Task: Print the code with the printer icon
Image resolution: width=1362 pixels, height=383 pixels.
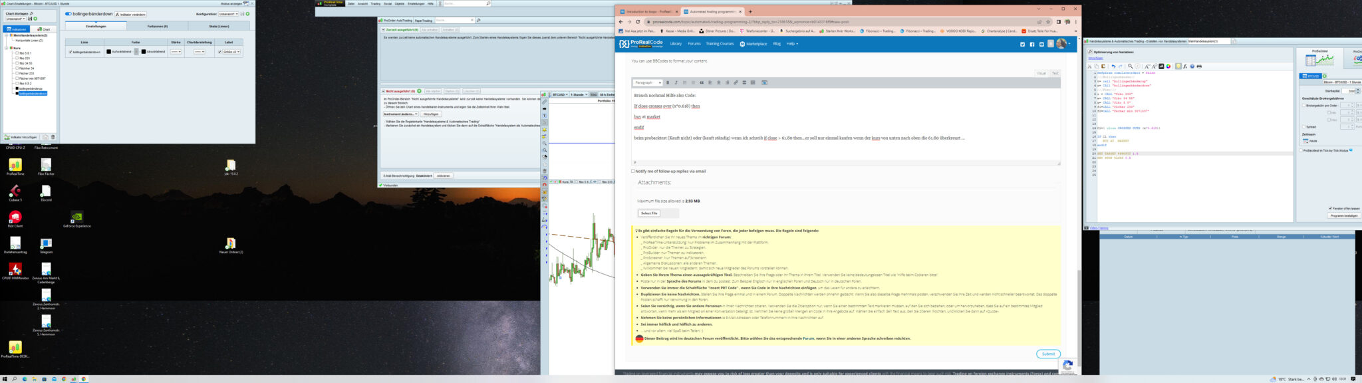Action: coord(1199,66)
